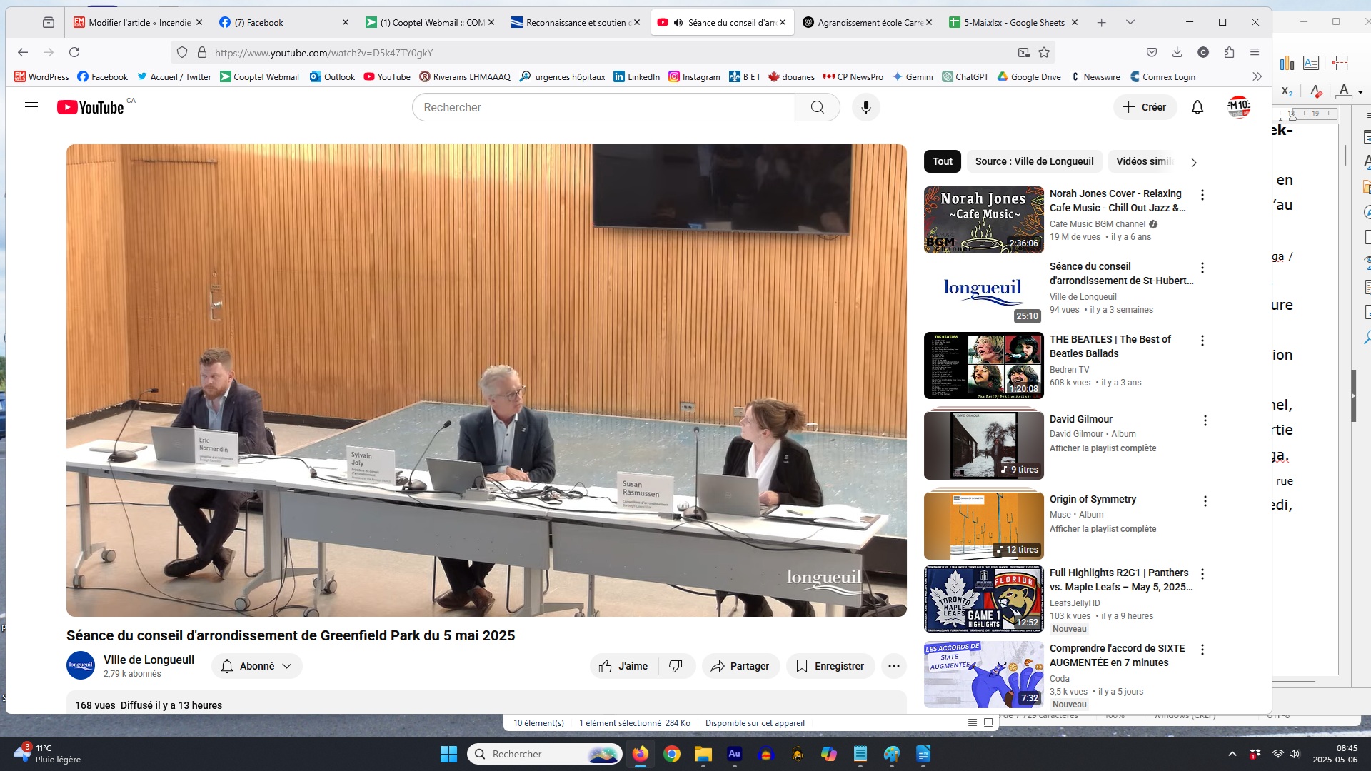Switch to the Facebook browser tab
This screenshot has width=1371, height=771.
tap(282, 22)
